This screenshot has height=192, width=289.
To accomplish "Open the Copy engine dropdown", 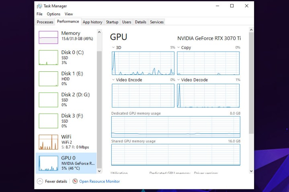I will (179, 48).
